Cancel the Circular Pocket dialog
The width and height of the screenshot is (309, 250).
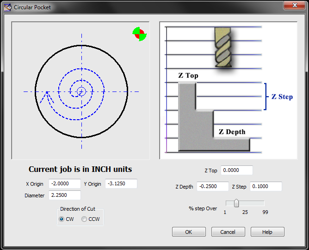228,232
